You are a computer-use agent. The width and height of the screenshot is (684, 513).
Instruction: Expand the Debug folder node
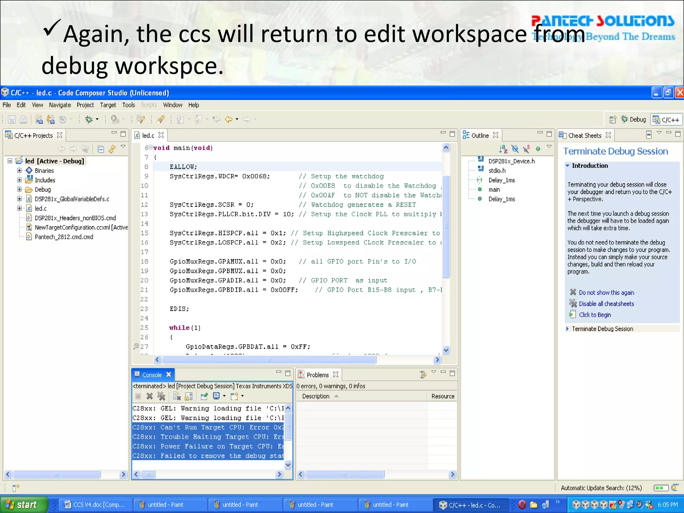click(x=19, y=189)
